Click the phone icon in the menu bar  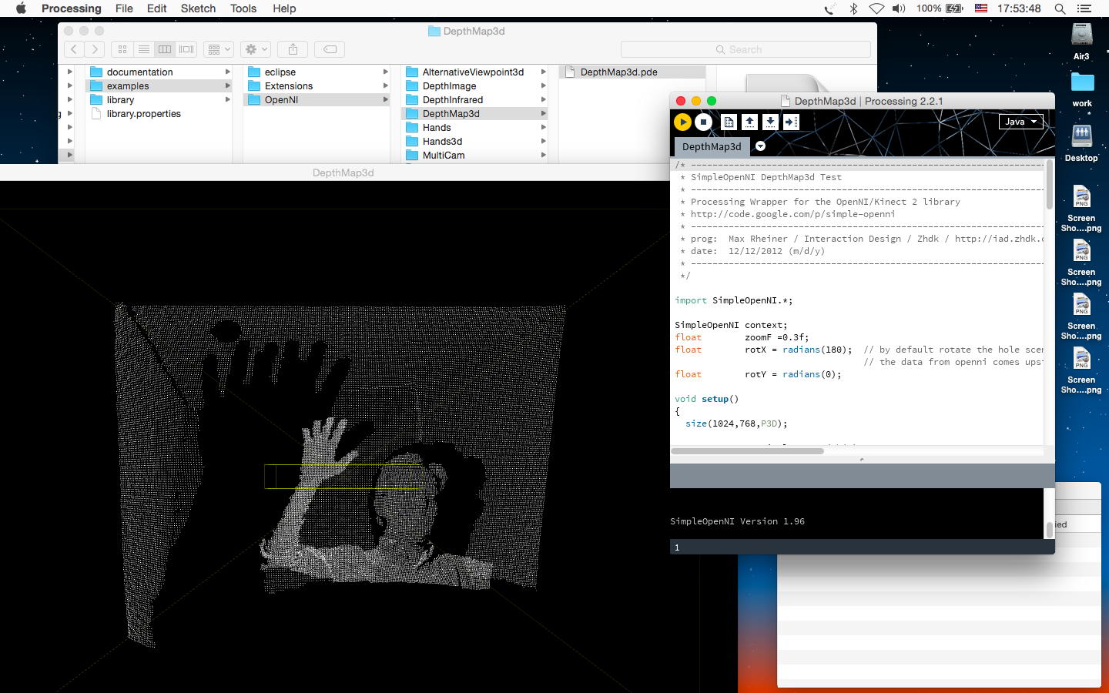pos(829,8)
